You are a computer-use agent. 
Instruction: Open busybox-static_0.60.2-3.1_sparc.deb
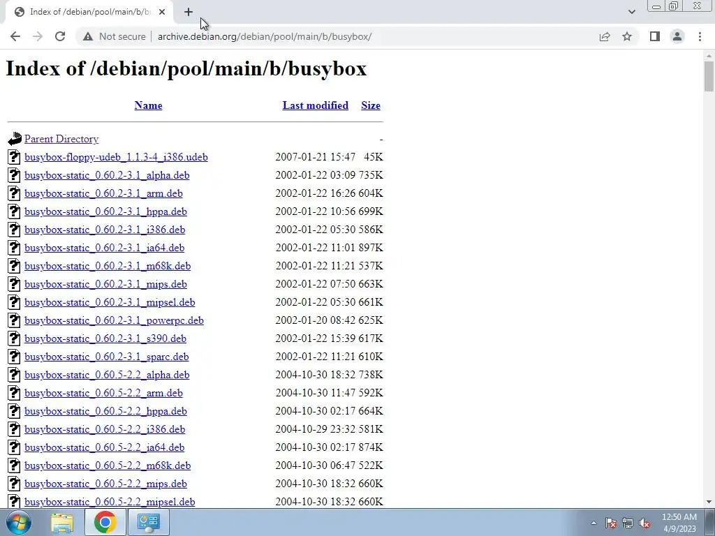click(x=107, y=357)
